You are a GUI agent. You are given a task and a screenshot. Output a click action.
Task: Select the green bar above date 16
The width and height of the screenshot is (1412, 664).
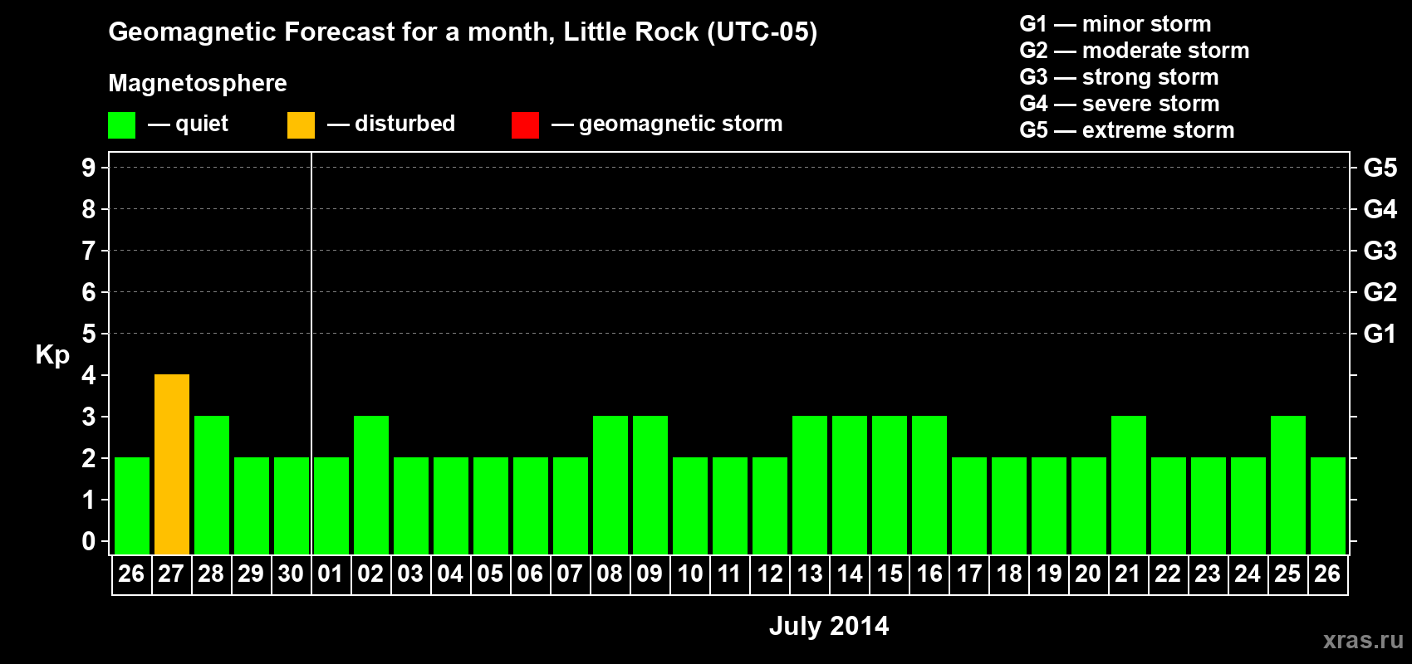tap(929, 485)
